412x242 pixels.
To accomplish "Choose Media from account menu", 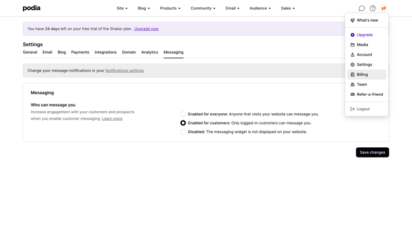I will click(367, 45).
